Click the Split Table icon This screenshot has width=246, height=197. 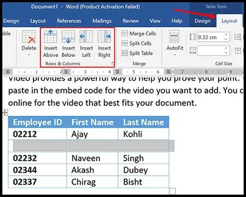pyautogui.click(x=125, y=53)
